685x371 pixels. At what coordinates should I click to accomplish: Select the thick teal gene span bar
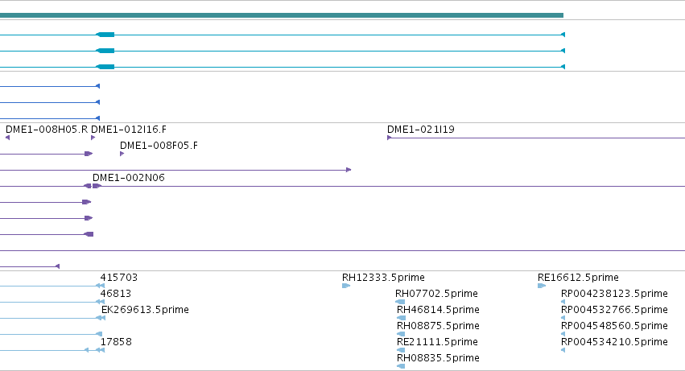coord(282,15)
